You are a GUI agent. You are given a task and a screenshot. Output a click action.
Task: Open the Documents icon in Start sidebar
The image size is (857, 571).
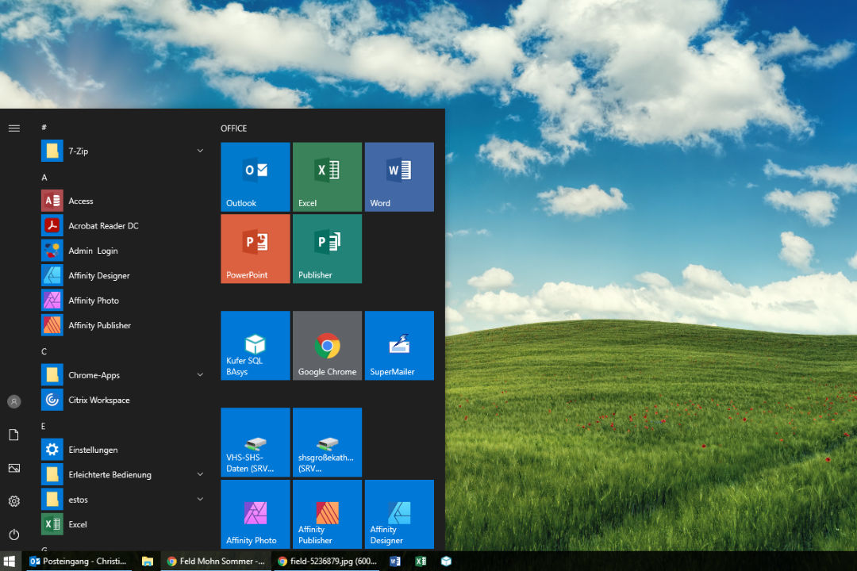pos(14,435)
